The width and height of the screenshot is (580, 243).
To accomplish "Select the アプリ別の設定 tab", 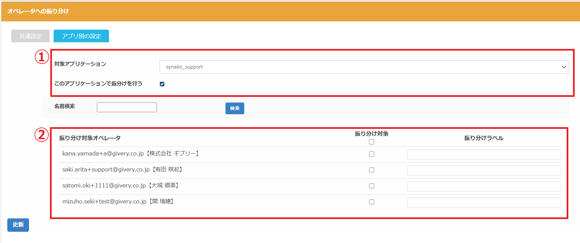I will 81,36.
